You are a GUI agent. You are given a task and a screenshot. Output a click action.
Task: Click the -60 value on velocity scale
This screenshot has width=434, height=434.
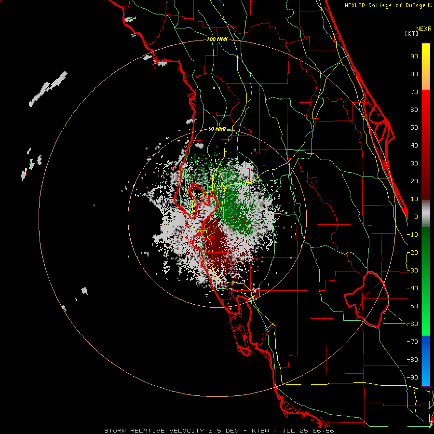[412, 324]
